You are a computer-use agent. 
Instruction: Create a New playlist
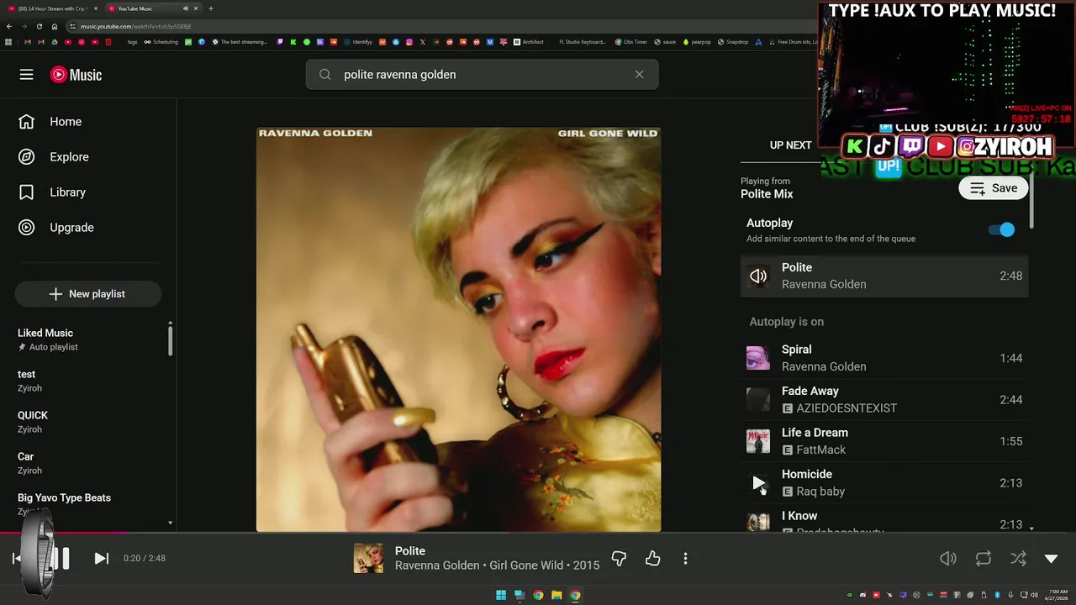tap(87, 294)
